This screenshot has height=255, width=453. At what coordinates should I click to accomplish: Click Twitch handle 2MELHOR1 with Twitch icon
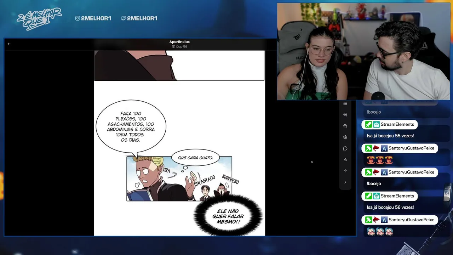(139, 18)
